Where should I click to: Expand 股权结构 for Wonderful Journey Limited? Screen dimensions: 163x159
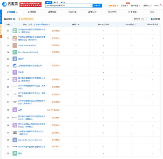click(56, 140)
